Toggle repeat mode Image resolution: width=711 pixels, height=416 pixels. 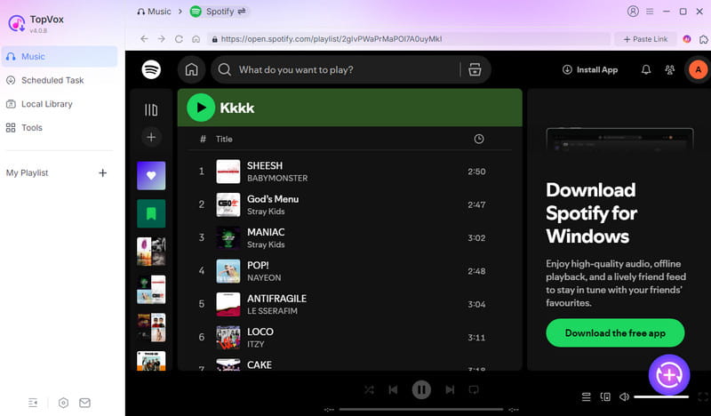[x=474, y=389]
